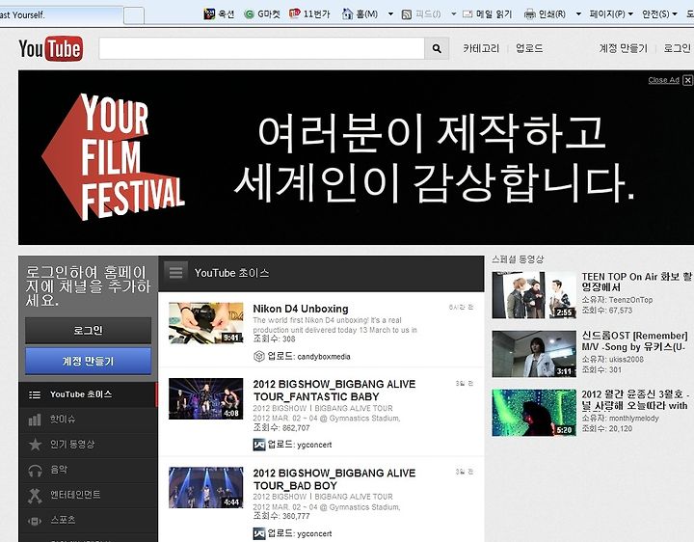Click the search magnifier button
The width and height of the screenshot is (694, 542).
(437, 48)
